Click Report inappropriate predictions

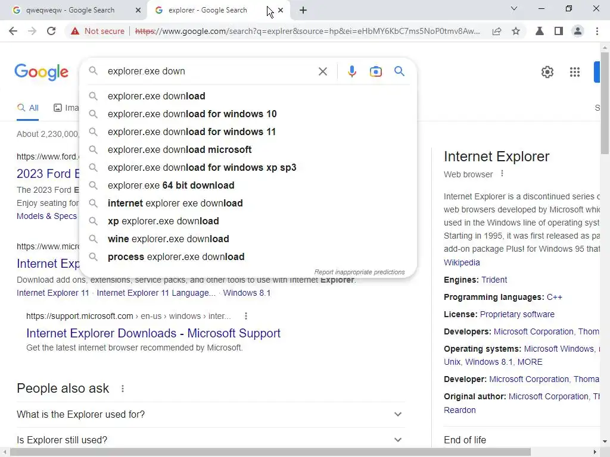coord(359,272)
